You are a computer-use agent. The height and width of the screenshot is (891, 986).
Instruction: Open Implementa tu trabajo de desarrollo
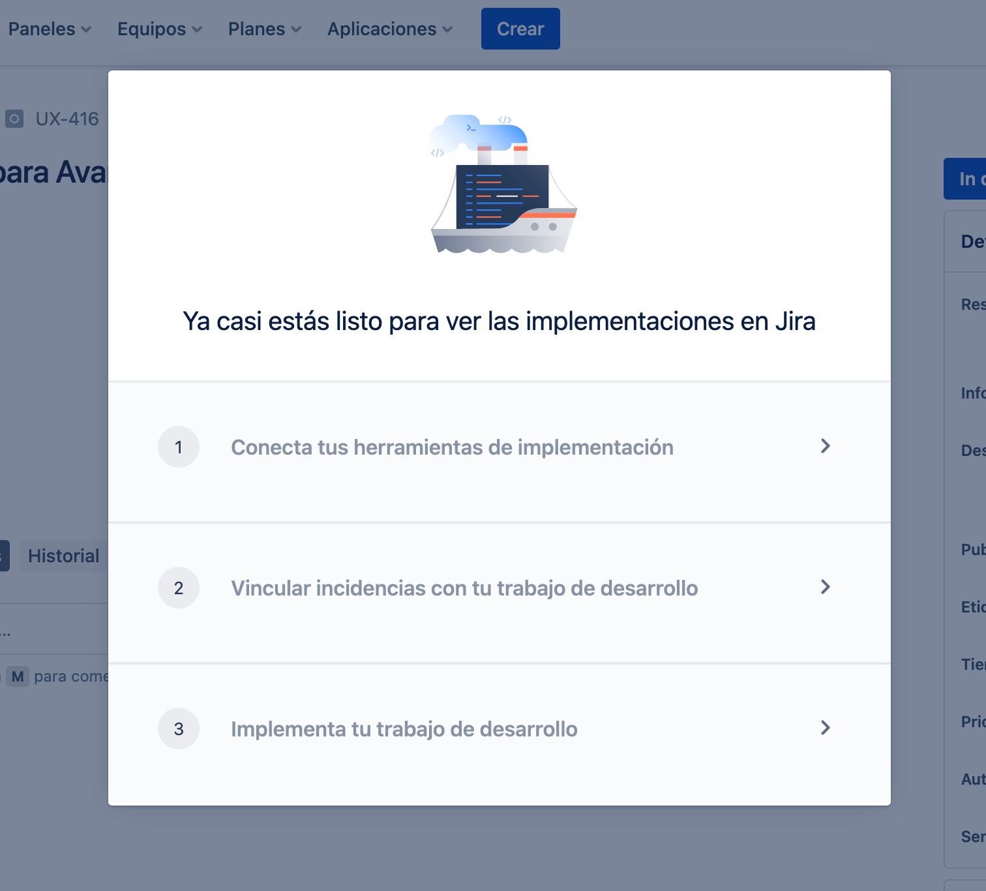pos(404,729)
